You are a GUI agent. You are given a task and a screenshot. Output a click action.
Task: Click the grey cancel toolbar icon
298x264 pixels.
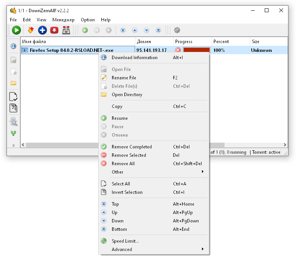click(x=109, y=30)
